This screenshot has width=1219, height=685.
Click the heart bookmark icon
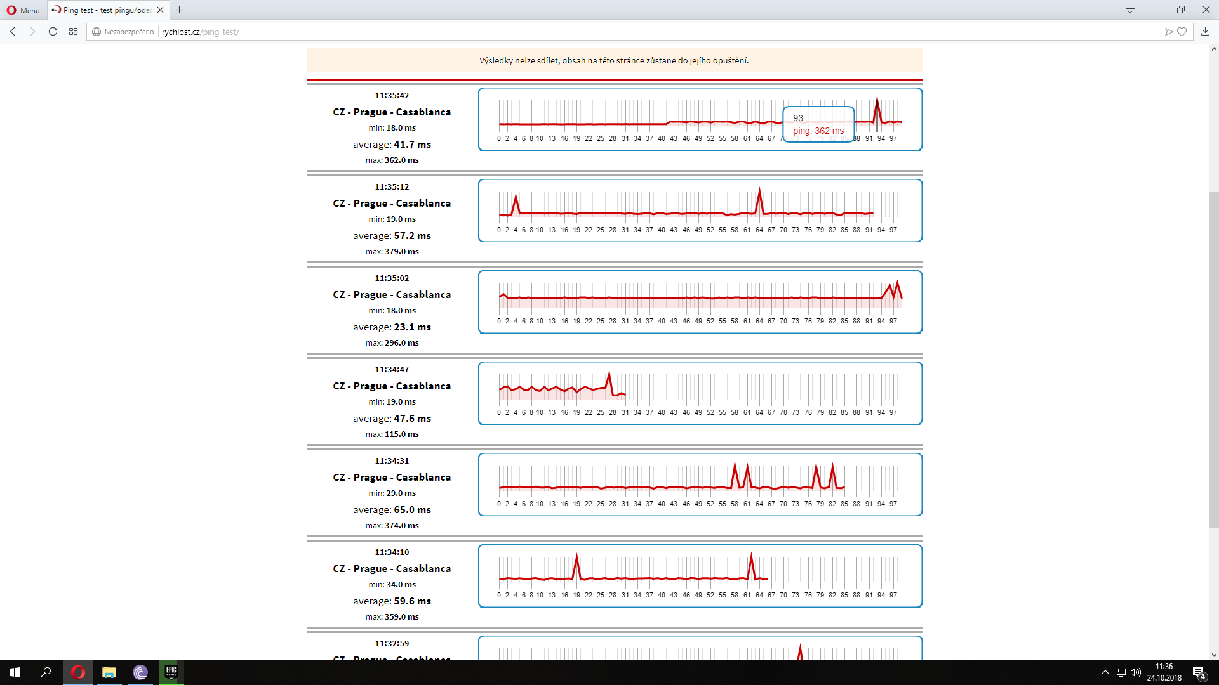pos(1182,32)
